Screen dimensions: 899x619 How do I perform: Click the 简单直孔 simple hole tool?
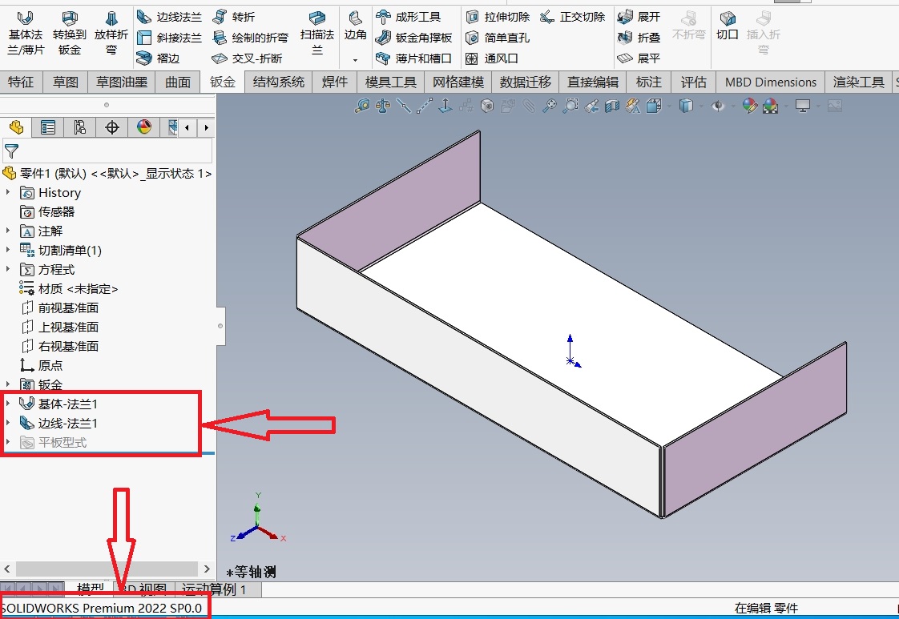click(x=497, y=38)
